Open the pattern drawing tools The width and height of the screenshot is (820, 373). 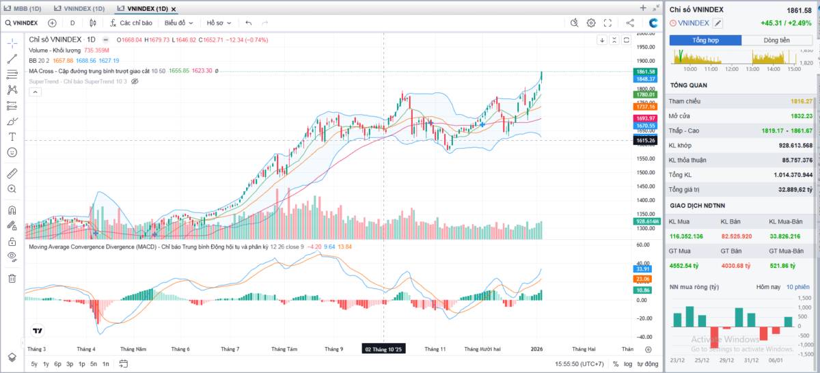12,89
